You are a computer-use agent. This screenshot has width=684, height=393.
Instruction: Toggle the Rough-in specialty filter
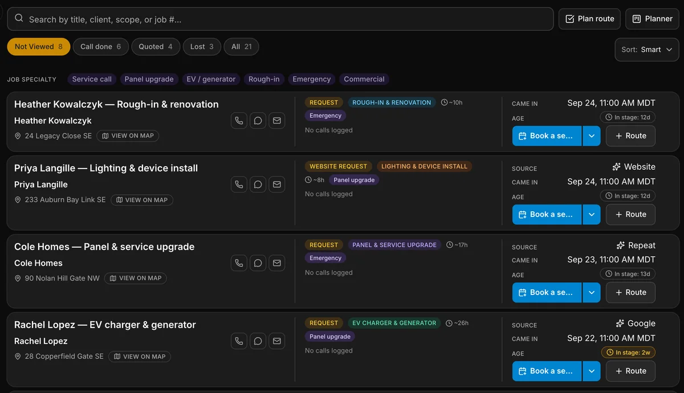tap(264, 79)
